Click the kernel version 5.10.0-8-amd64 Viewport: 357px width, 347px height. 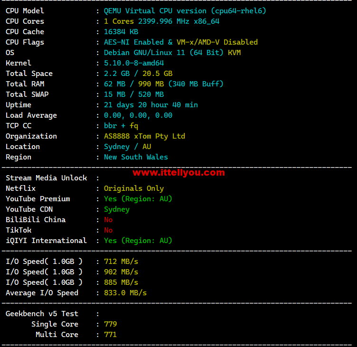(134, 63)
